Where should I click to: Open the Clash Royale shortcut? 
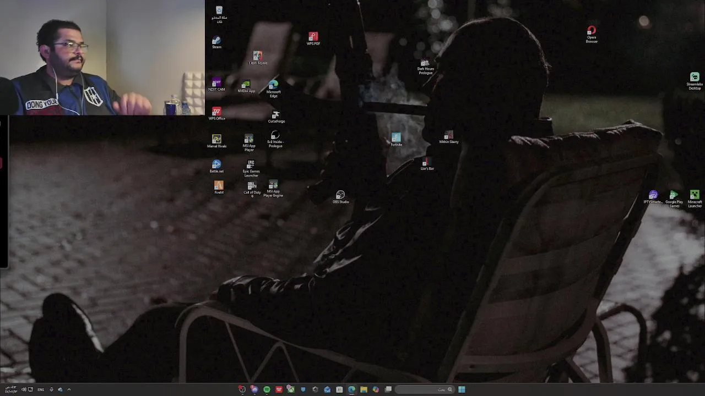pyautogui.click(x=258, y=58)
